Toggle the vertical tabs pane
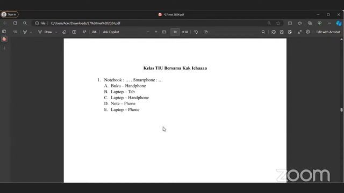The height and width of the screenshot is (193, 344). (4, 32)
